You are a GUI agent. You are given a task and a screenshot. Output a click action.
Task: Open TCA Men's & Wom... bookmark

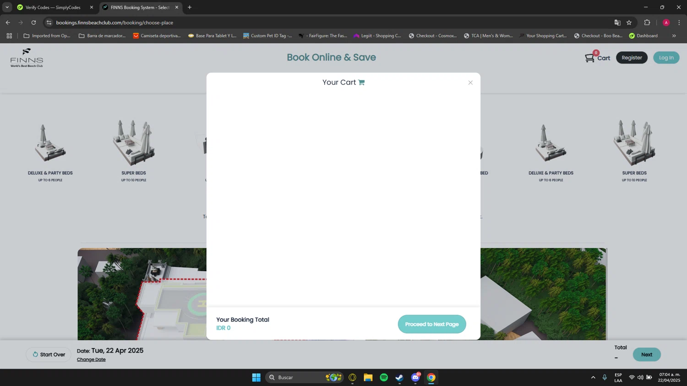point(488,36)
